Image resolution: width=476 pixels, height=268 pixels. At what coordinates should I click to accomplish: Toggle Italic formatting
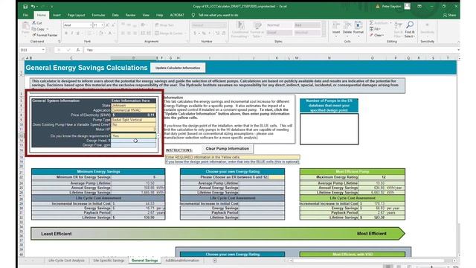pyautogui.click(x=72, y=33)
